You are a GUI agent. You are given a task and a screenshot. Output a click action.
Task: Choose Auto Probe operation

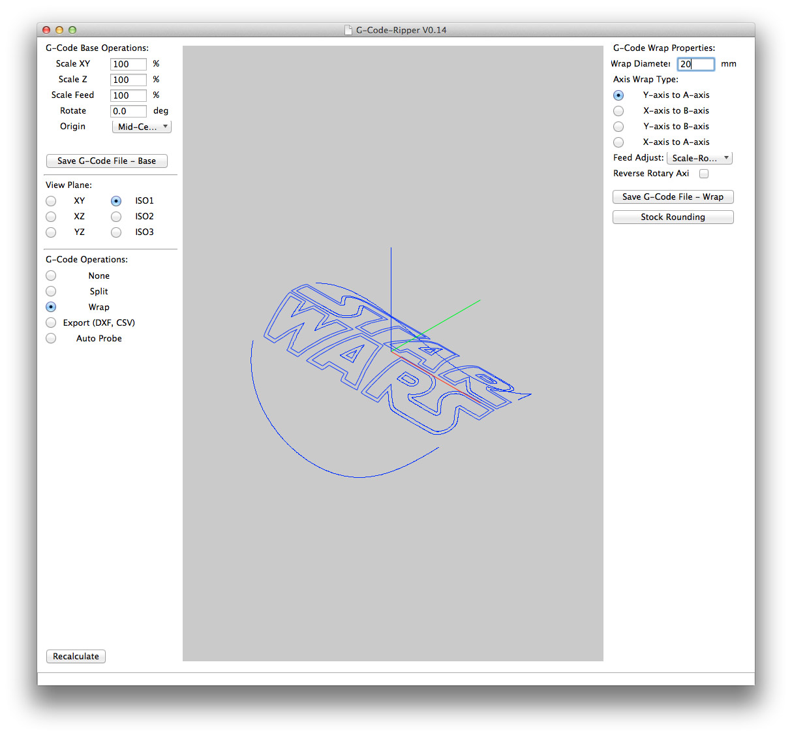(51, 338)
